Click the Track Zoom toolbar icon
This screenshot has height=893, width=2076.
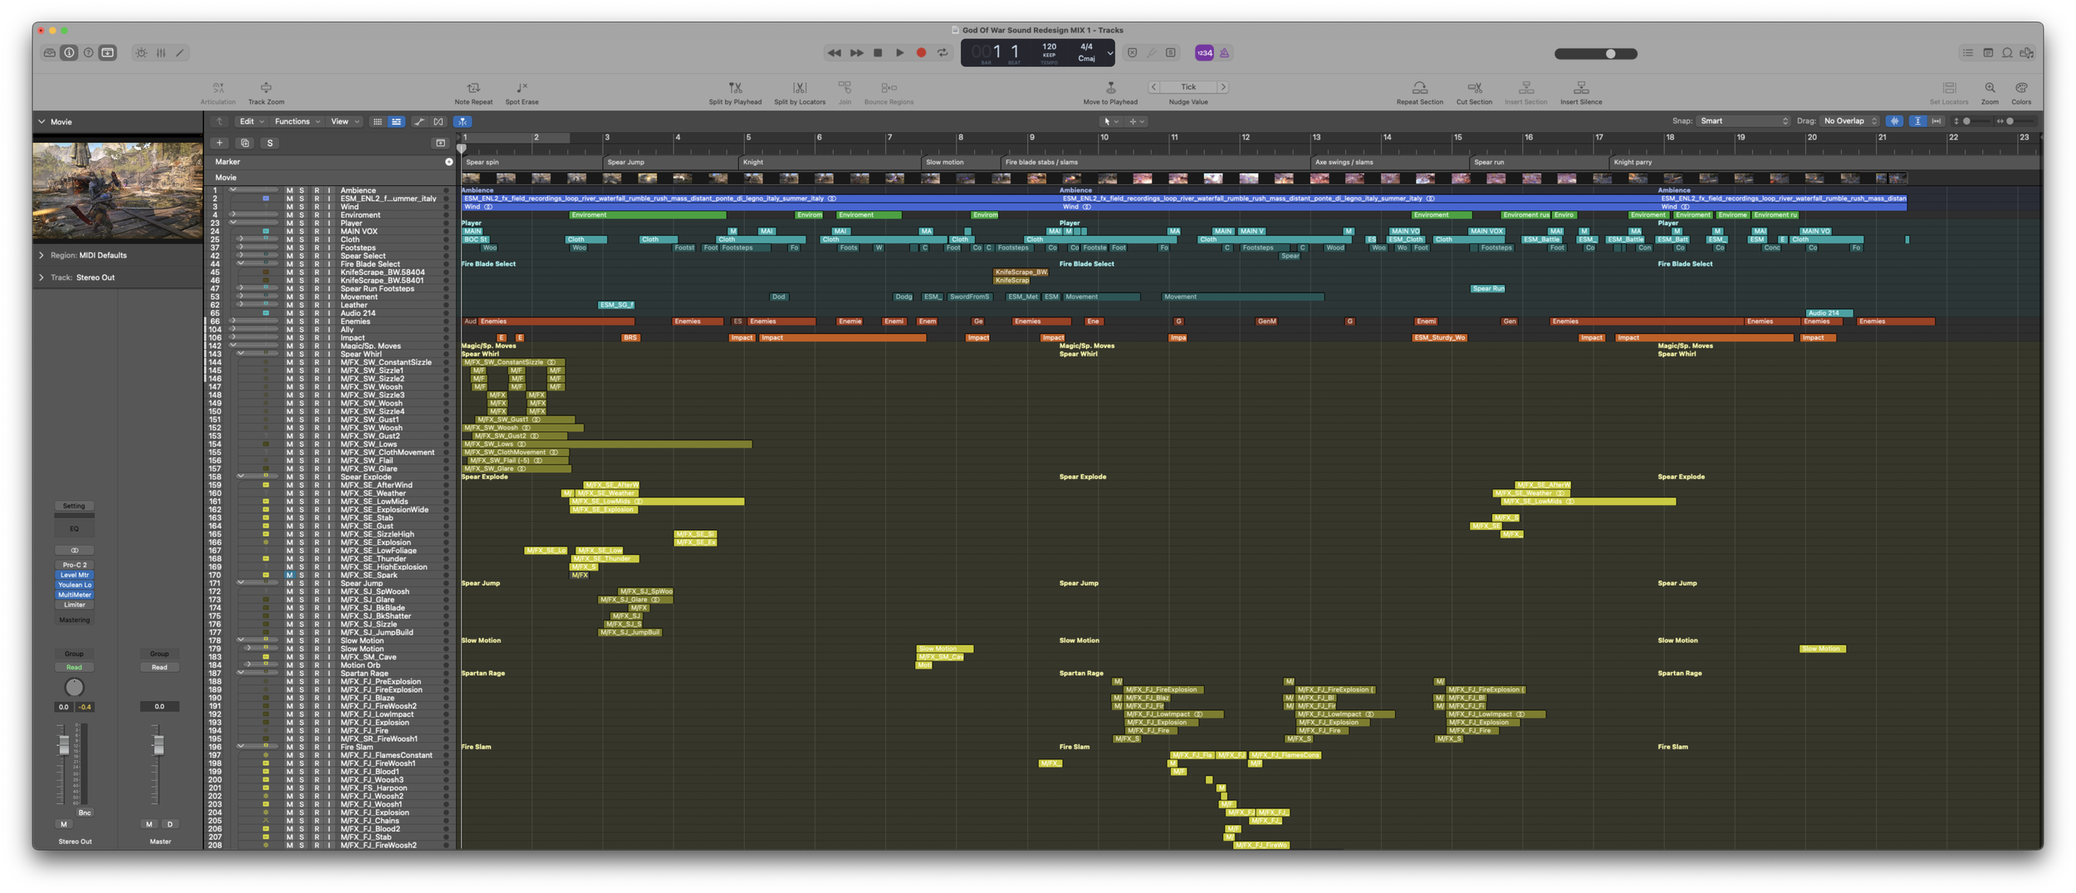[x=266, y=87]
